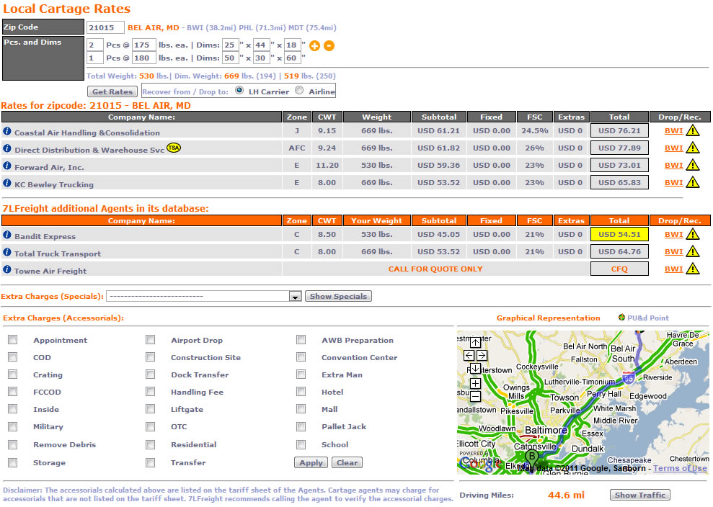The image size is (713, 507).
Task: Click TSA badge next to Direct Distribution
Action: [173, 148]
